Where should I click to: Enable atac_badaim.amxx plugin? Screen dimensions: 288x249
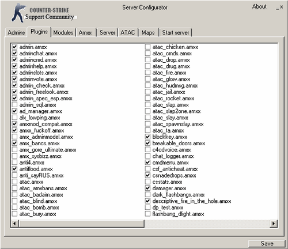[14, 195]
